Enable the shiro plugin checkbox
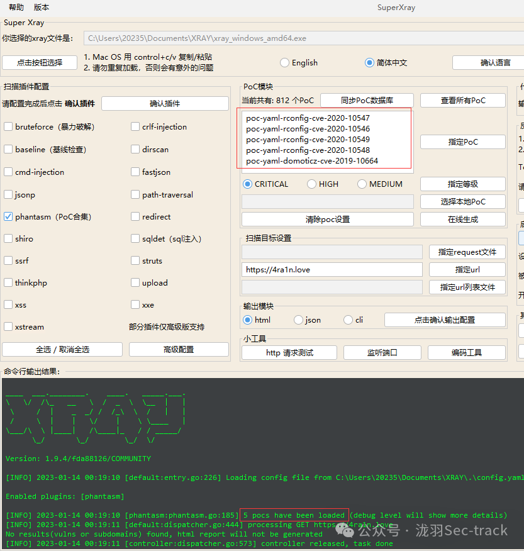Viewport: 524px width, 551px height. click(x=8, y=238)
